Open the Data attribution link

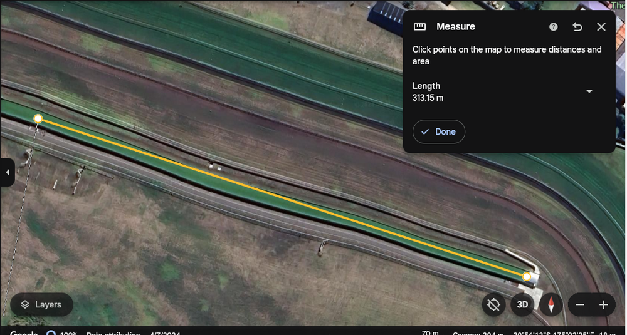coord(113,332)
